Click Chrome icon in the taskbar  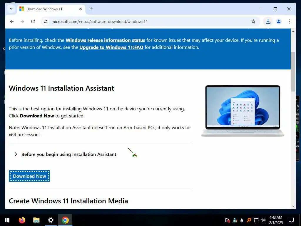point(65,220)
